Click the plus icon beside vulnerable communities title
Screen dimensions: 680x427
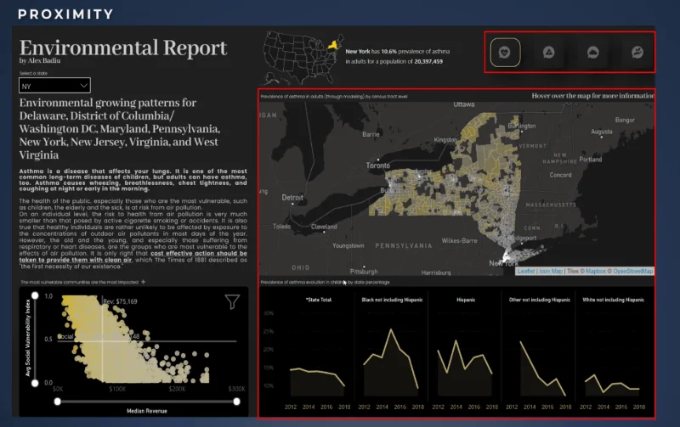(x=144, y=282)
